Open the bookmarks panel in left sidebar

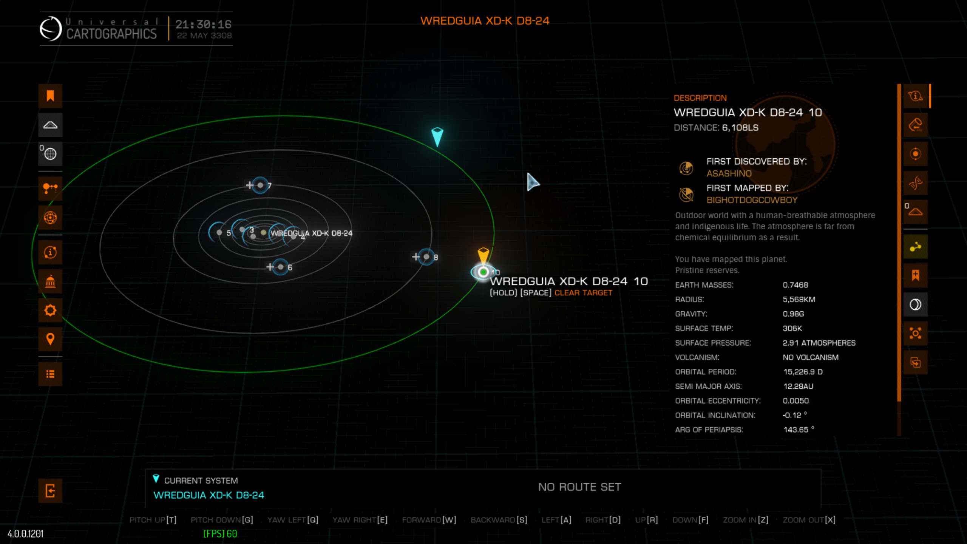point(50,96)
